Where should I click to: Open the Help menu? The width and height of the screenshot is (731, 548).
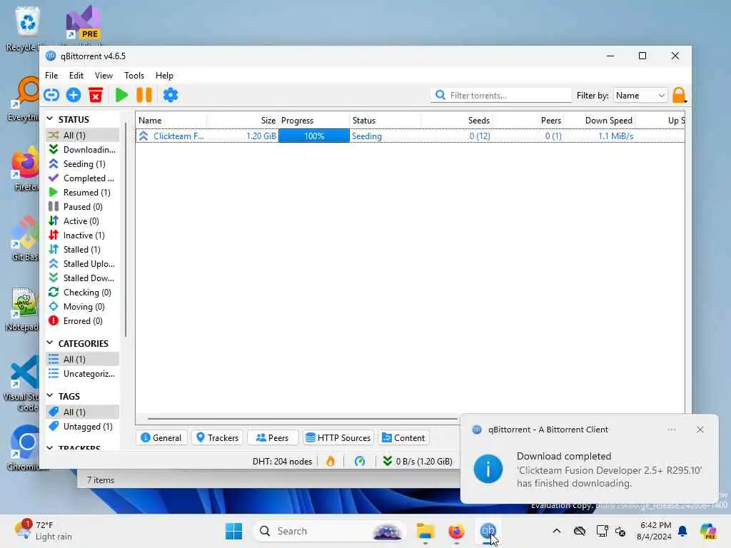tap(164, 76)
